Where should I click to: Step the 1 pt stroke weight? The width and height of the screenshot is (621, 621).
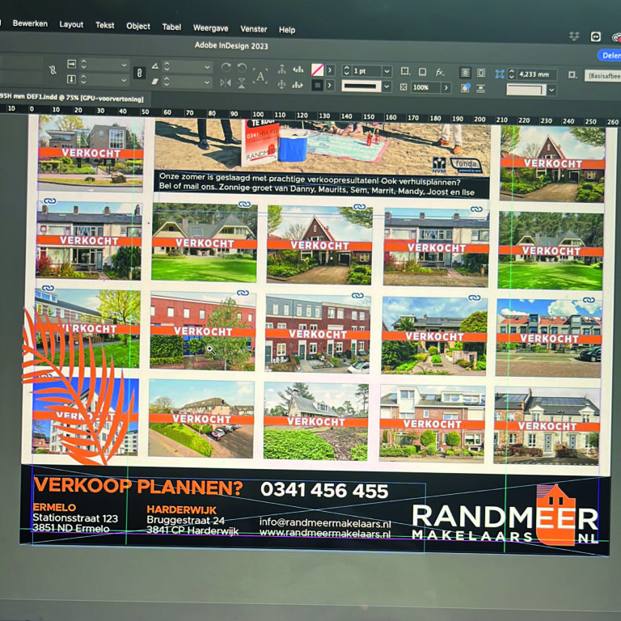tap(347, 70)
